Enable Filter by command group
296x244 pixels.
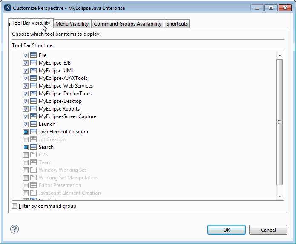pos(14,206)
